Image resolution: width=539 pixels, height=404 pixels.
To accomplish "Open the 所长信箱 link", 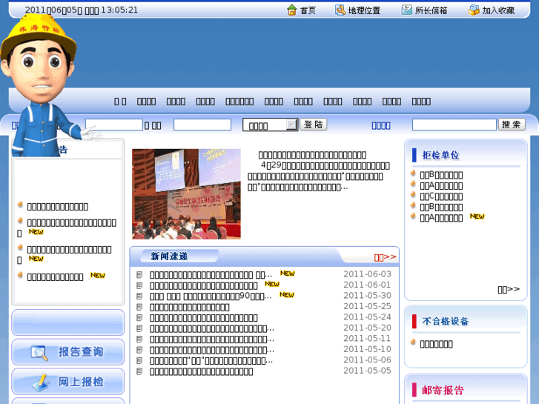I will coord(431,10).
